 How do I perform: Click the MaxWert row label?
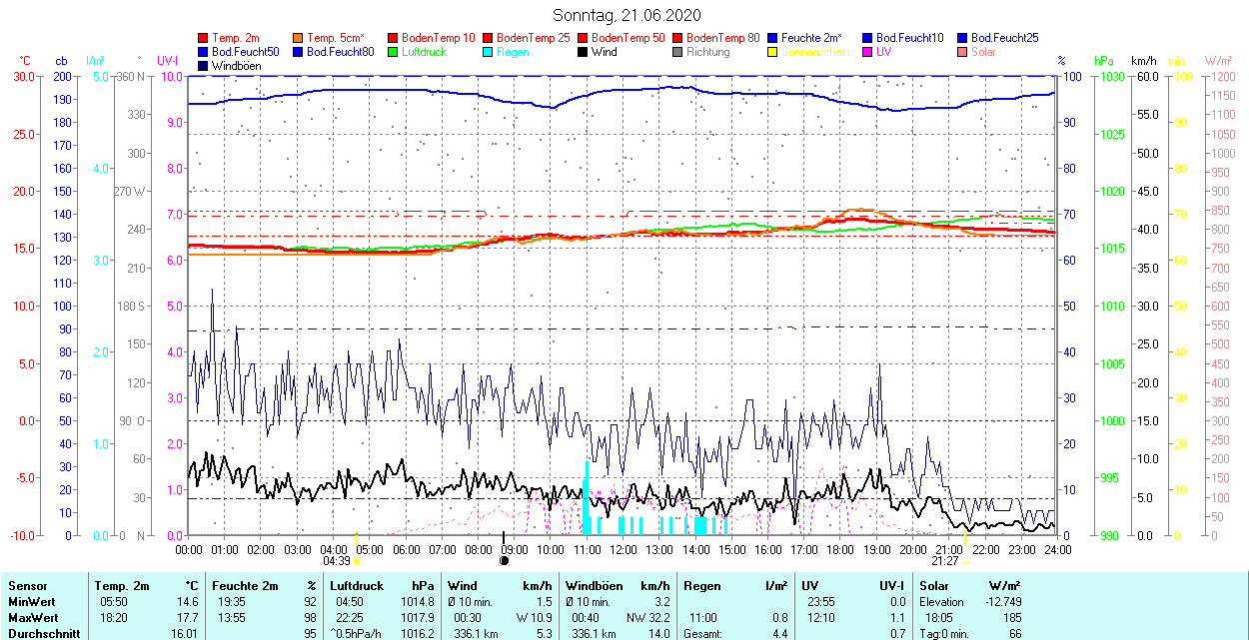pyautogui.click(x=33, y=618)
